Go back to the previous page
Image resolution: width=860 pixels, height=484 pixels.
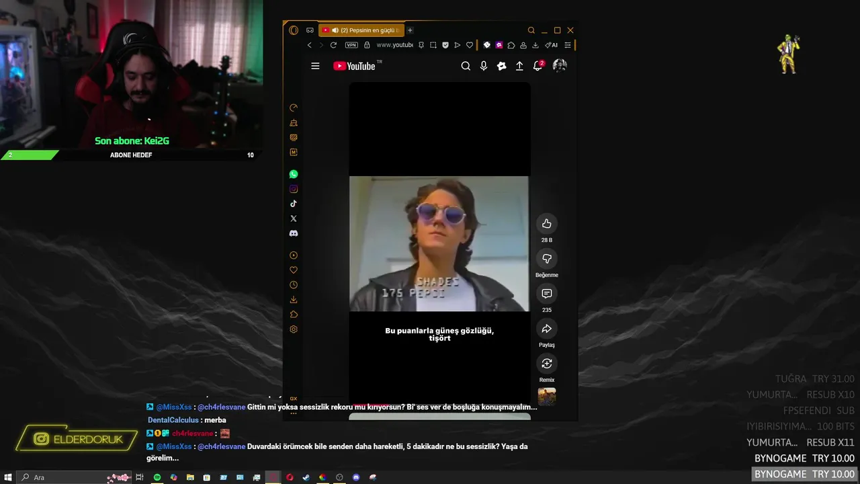tap(309, 45)
